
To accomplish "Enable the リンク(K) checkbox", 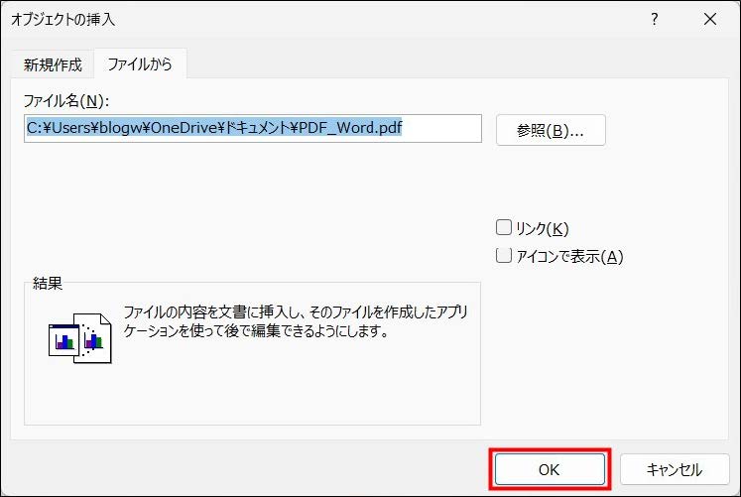I will click(x=504, y=228).
